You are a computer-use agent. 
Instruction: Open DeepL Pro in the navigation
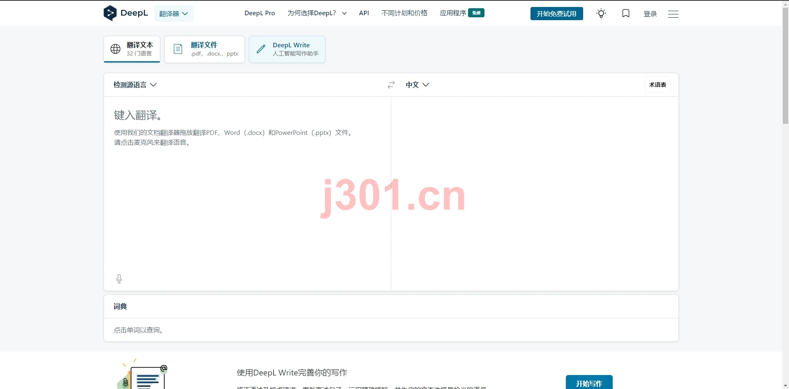click(260, 13)
